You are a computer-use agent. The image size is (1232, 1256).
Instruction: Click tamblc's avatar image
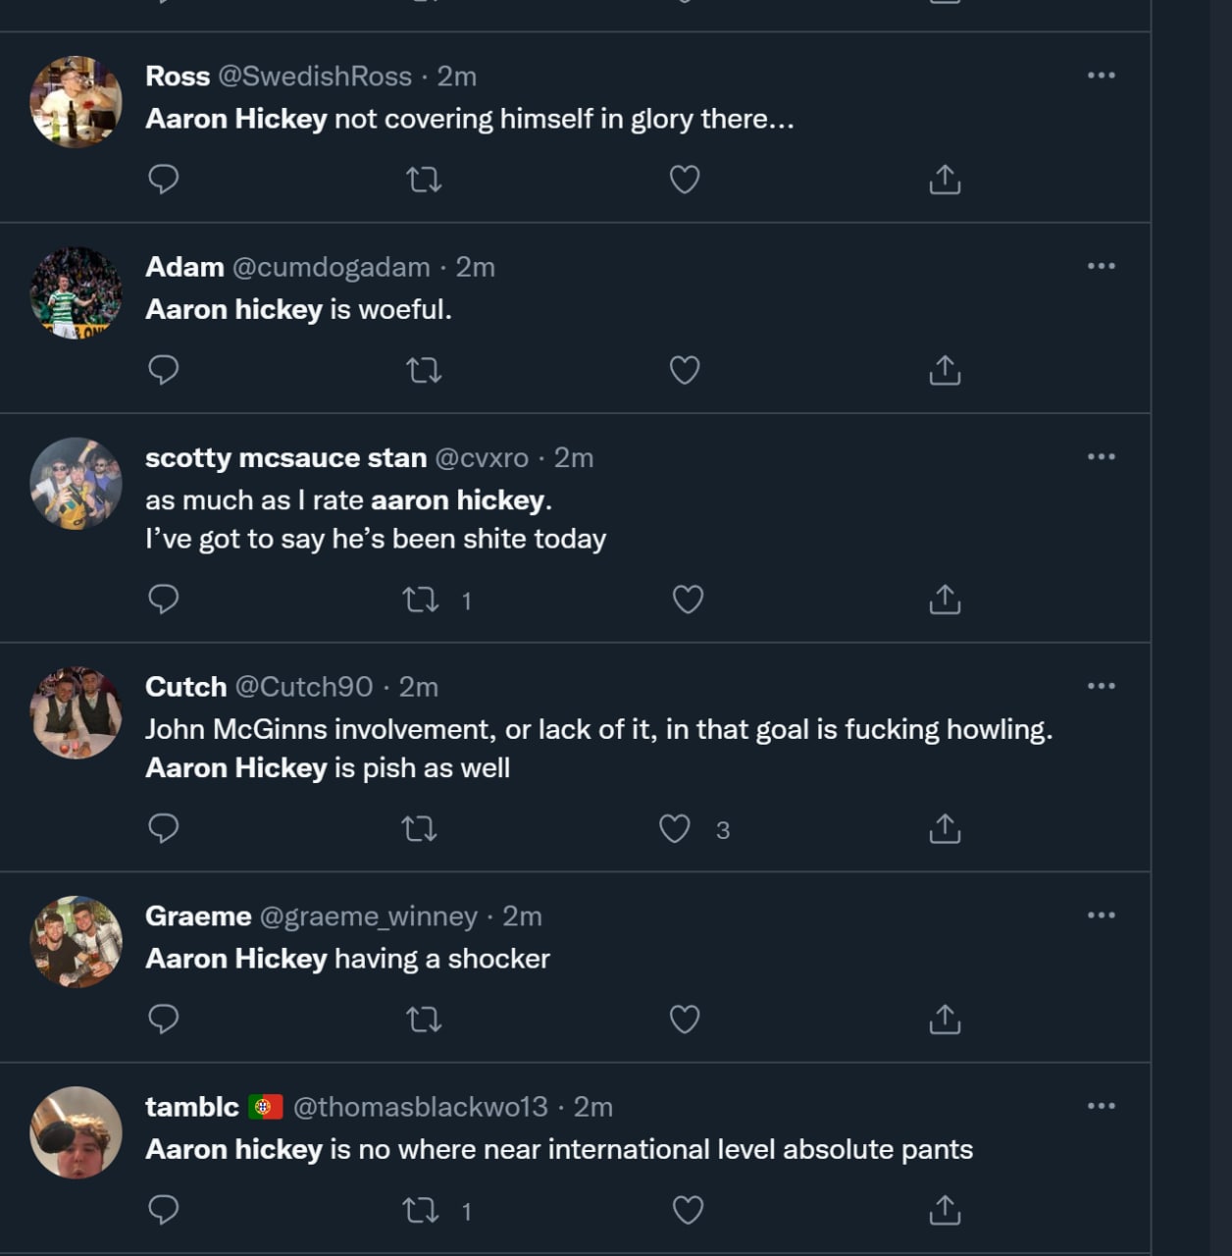(x=76, y=1132)
